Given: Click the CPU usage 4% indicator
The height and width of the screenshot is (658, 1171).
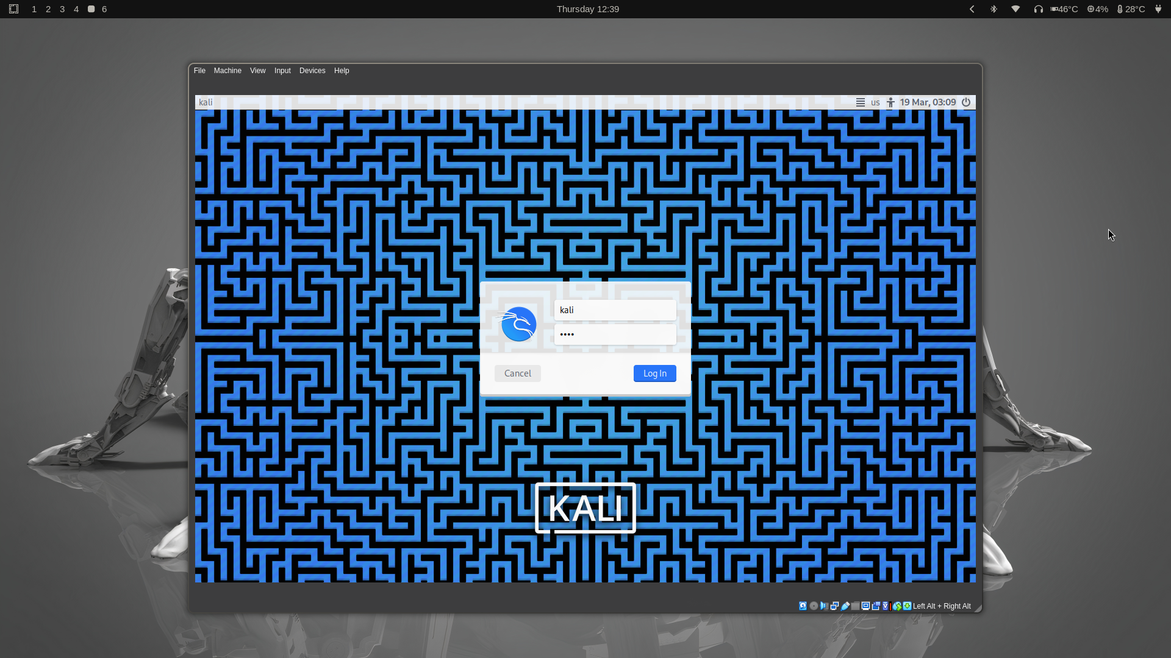Looking at the screenshot, I should point(1098,9).
